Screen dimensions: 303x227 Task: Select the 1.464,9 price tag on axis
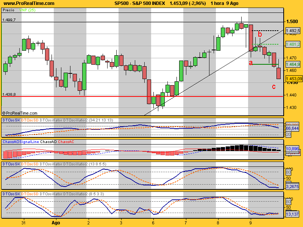click(x=293, y=64)
